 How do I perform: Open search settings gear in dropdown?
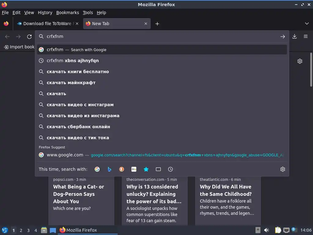pos(283,169)
